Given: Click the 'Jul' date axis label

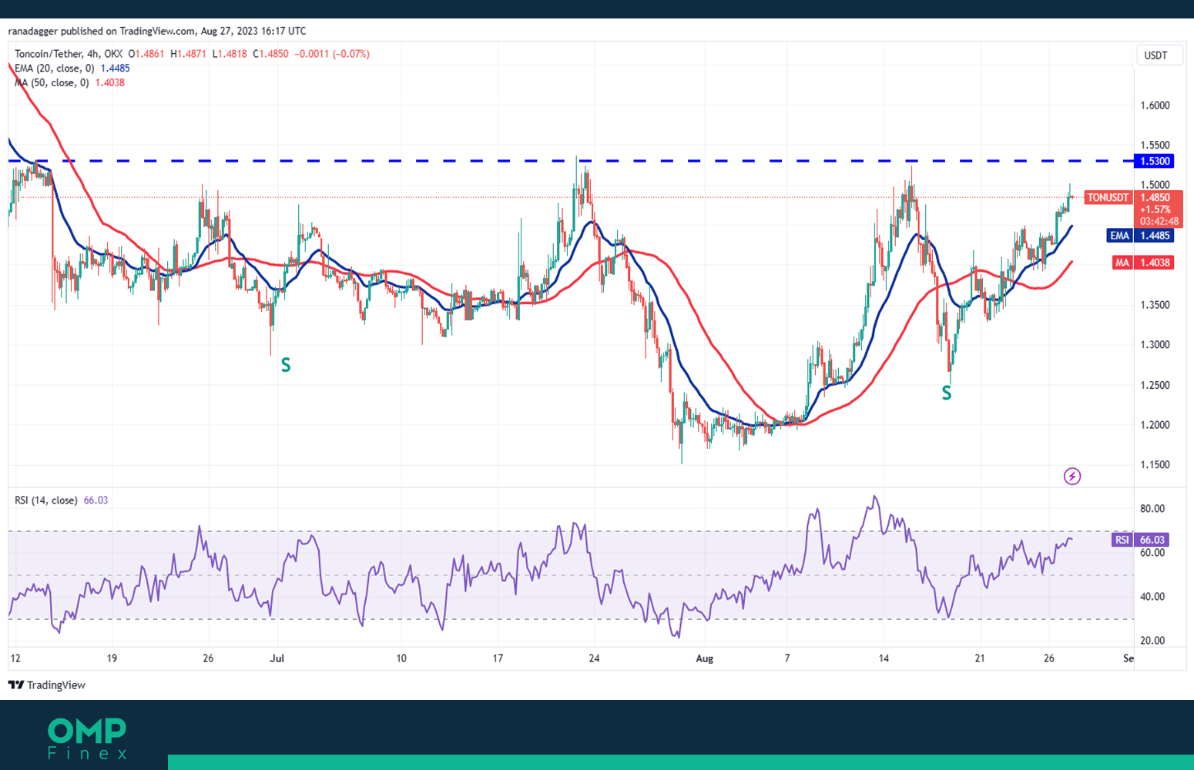Looking at the screenshot, I should click(x=277, y=658).
